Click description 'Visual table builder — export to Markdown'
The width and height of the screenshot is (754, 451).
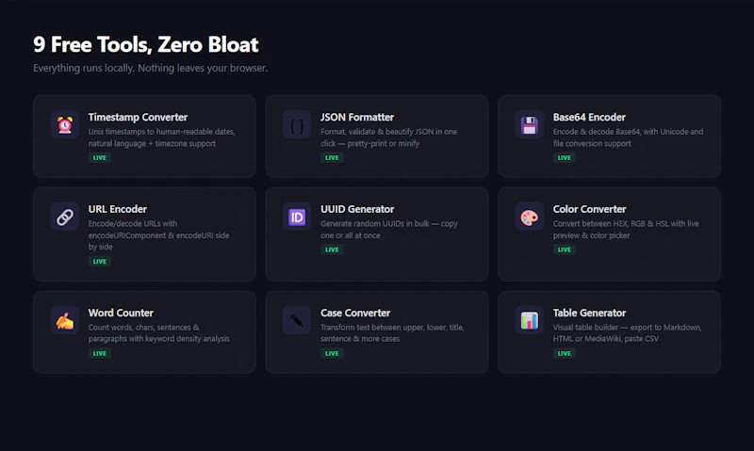[627, 333]
